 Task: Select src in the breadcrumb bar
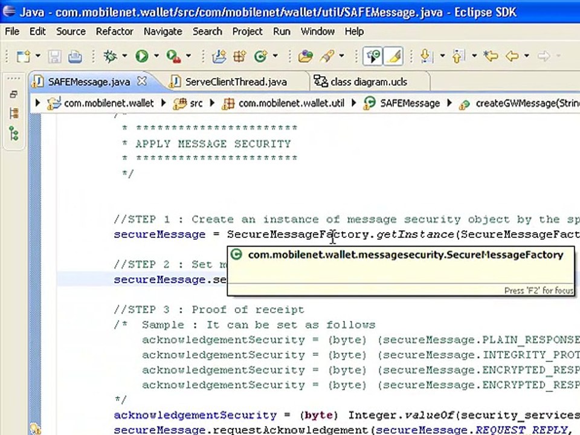point(196,103)
